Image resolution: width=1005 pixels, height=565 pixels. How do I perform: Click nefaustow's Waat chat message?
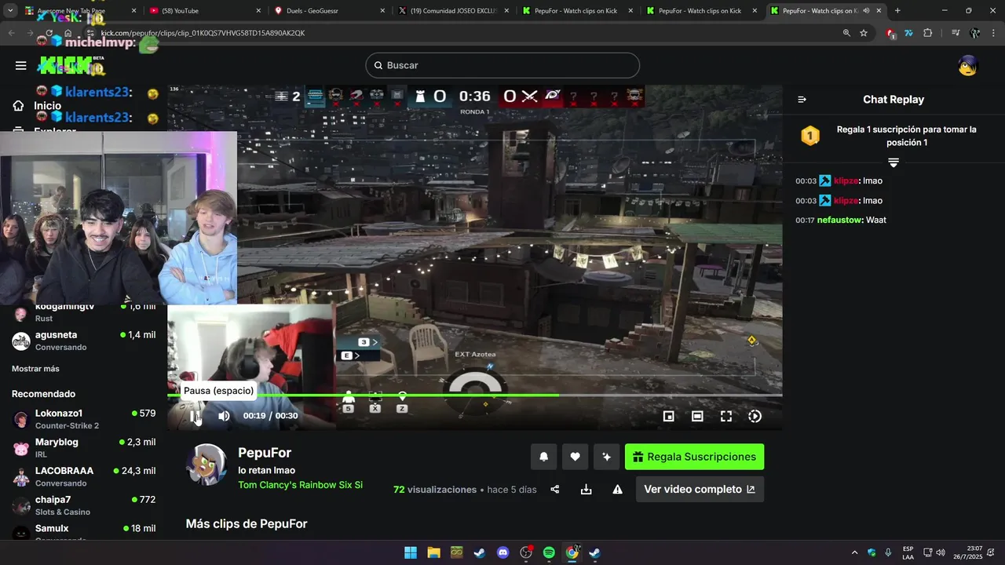[841, 220]
